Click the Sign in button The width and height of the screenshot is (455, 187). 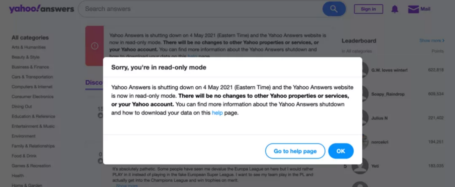(x=368, y=9)
